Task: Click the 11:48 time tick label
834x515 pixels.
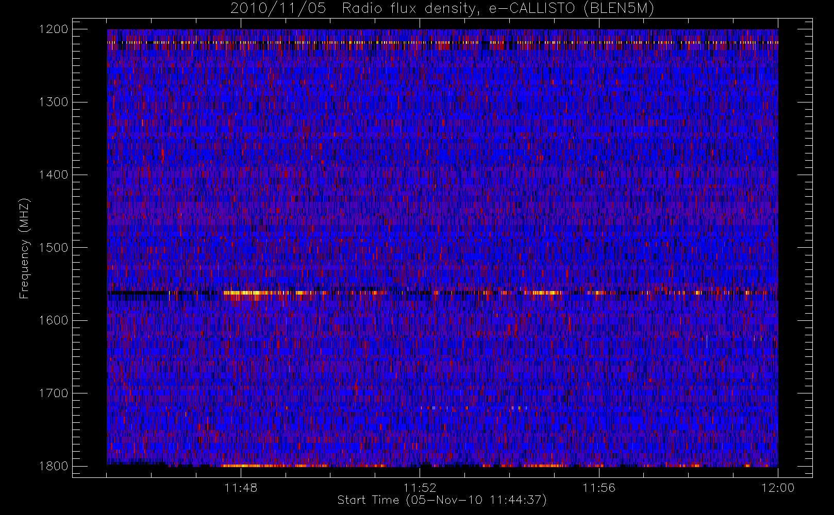Action: point(241,488)
